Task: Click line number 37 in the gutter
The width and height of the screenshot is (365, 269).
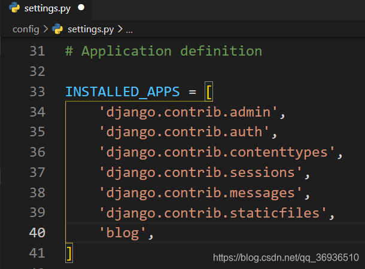Action: tap(37, 172)
